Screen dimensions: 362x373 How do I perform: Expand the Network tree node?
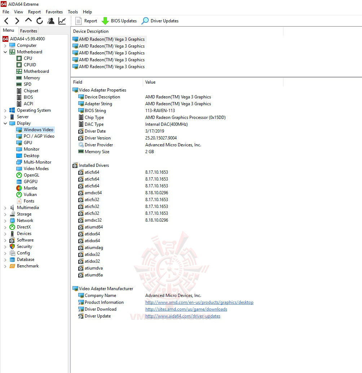5,221
